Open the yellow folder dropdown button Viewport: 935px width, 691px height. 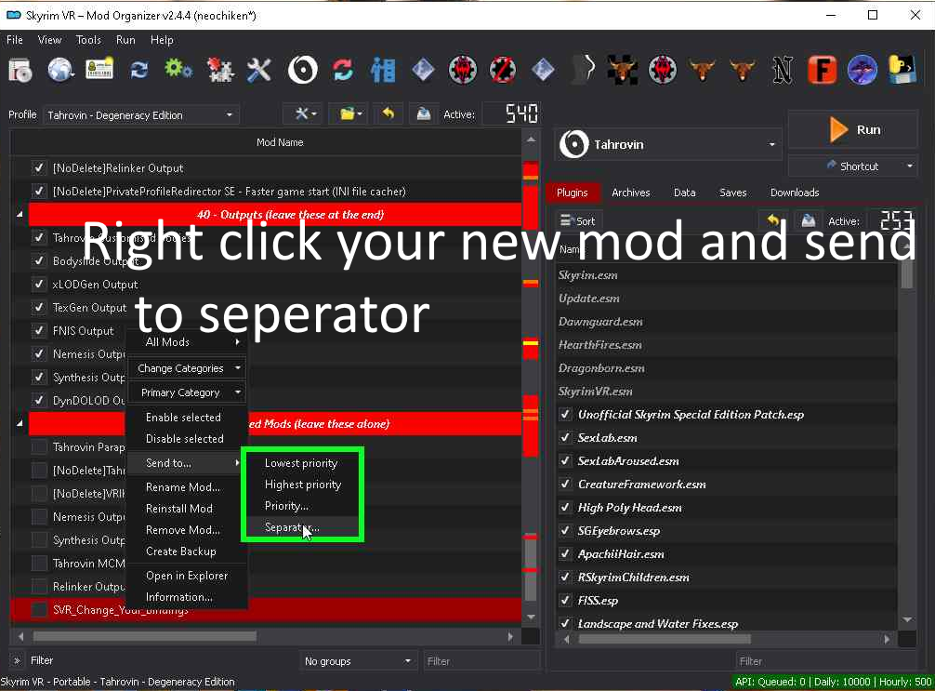click(x=349, y=113)
